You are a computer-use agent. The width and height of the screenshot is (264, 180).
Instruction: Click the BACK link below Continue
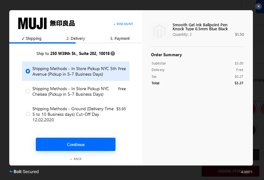(76, 159)
